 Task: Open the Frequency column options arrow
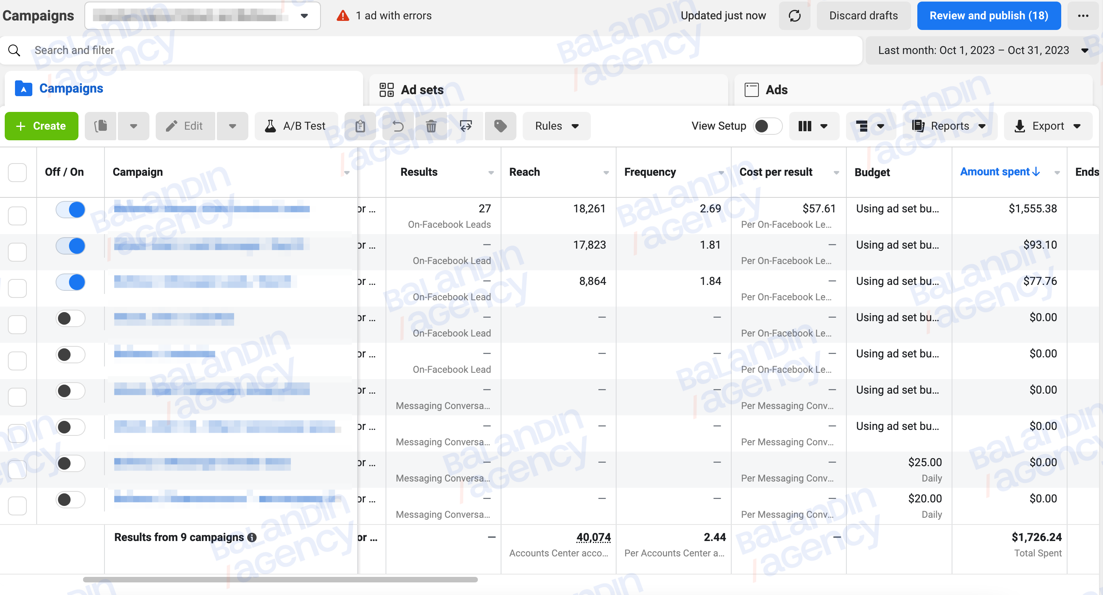coord(721,173)
